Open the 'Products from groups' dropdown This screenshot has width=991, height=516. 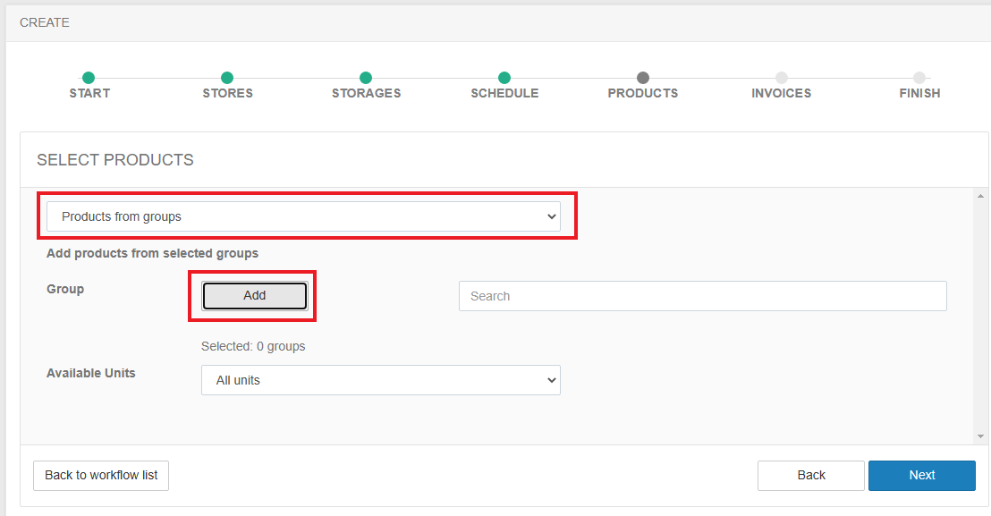coord(303,216)
